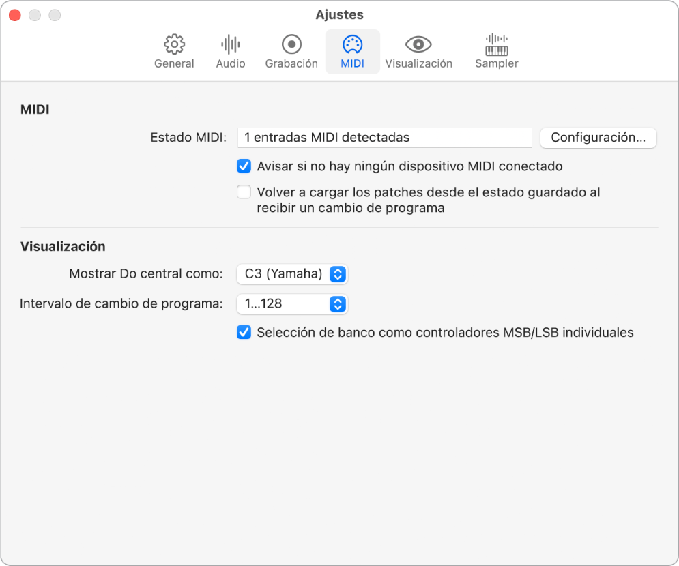Toggle Selección de banco MSB/LSB checkbox

click(x=244, y=333)
